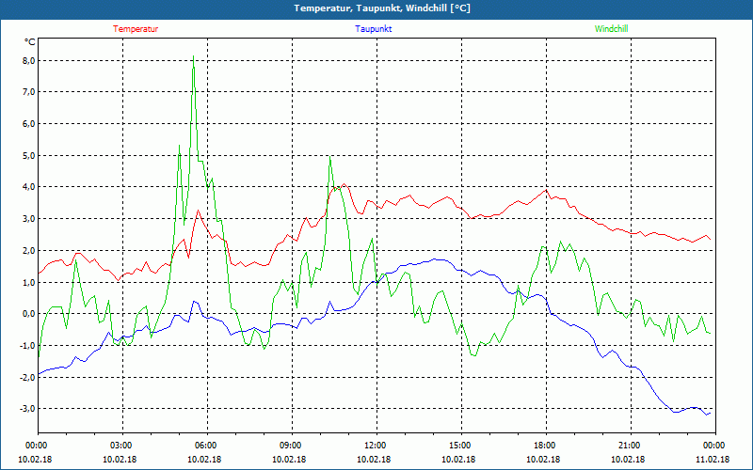Click the "1,0" y-axis value
753x470 pixels.
(29, 282)
